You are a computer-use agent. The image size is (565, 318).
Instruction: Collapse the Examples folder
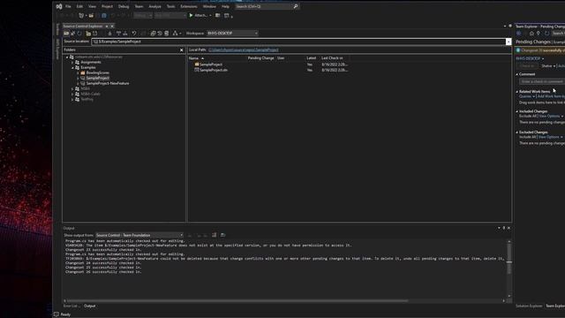(72, 67)
